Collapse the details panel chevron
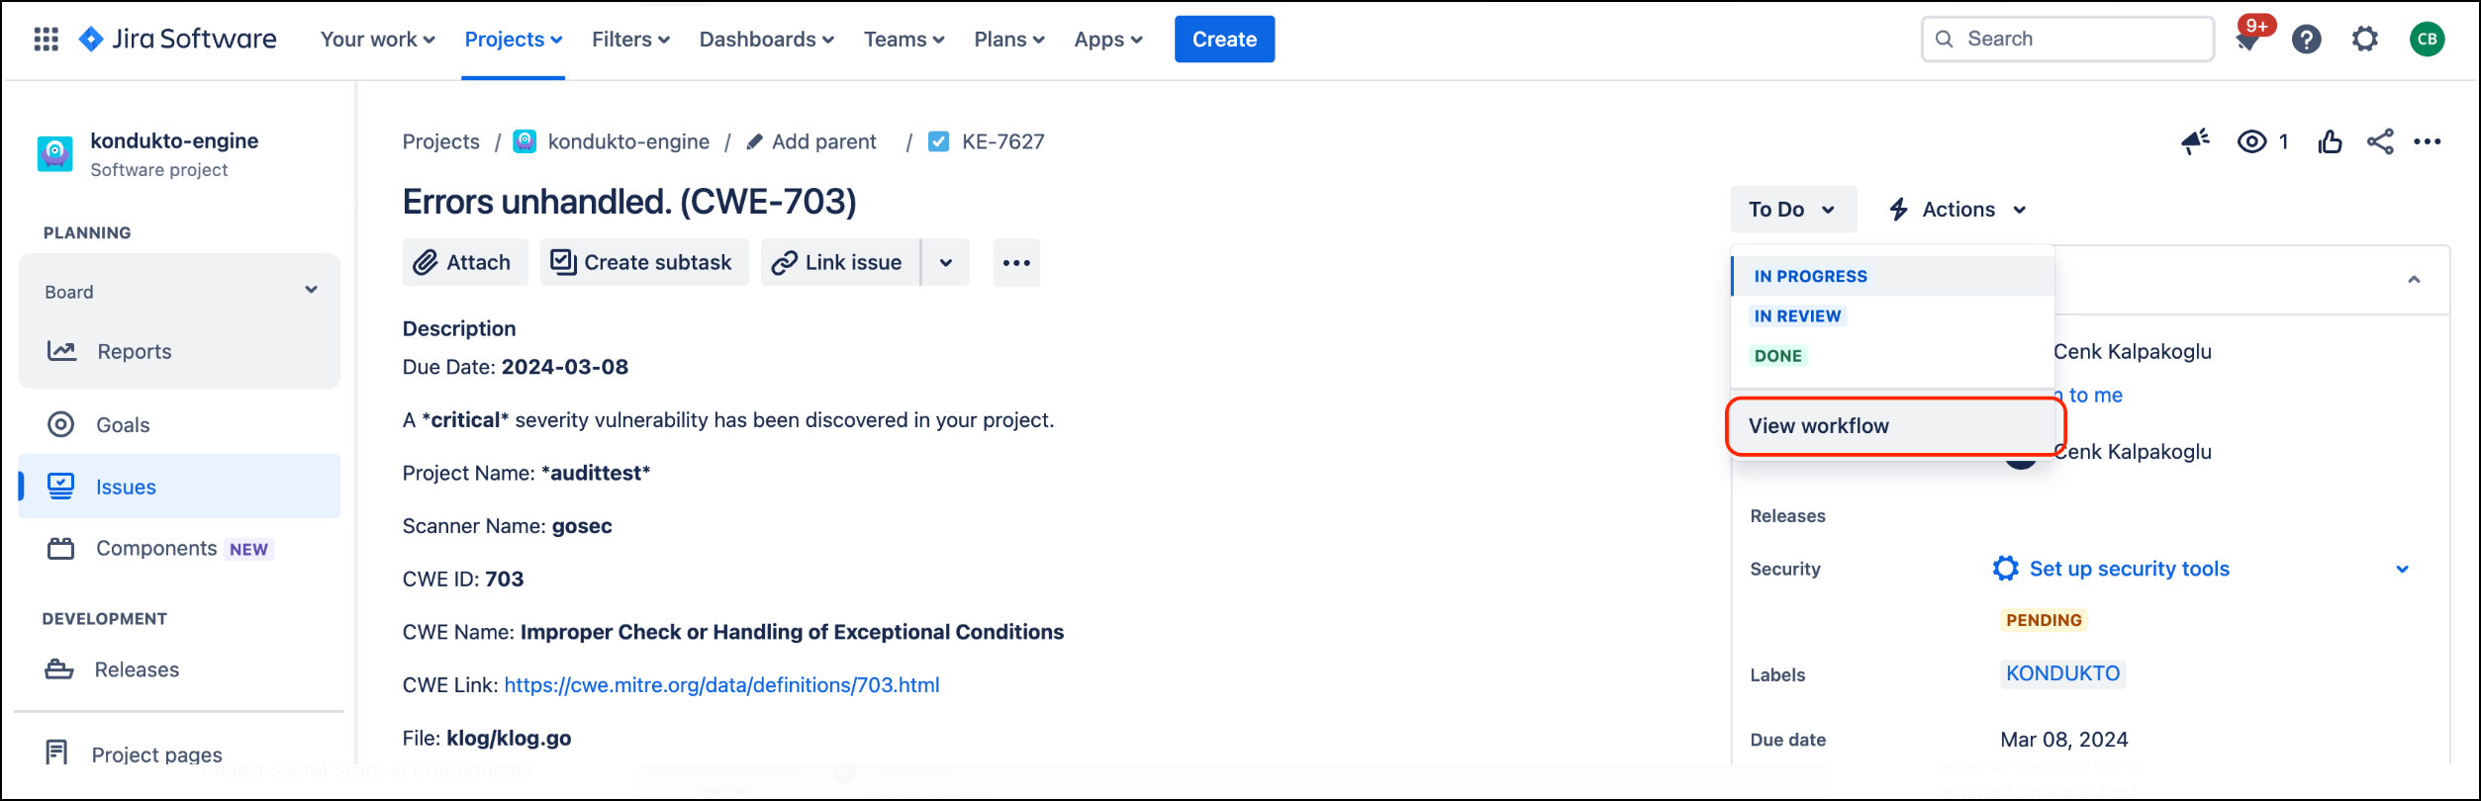 (2414, 280)
